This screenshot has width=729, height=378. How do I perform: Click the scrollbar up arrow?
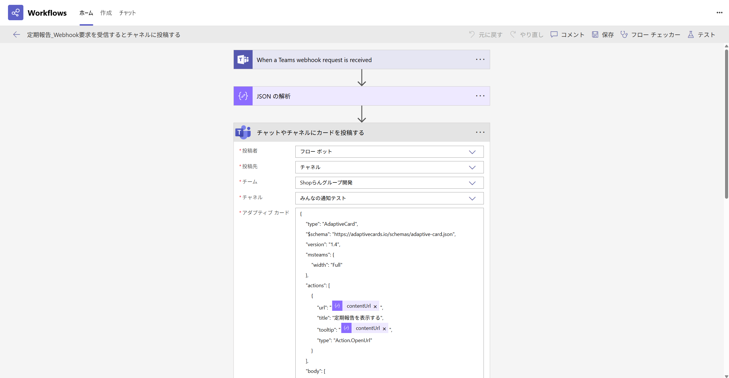(726, 46)
